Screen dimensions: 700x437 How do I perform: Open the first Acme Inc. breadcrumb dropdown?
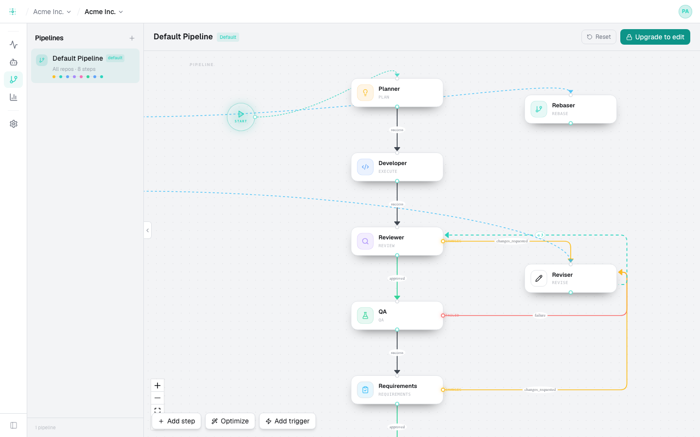52,12
